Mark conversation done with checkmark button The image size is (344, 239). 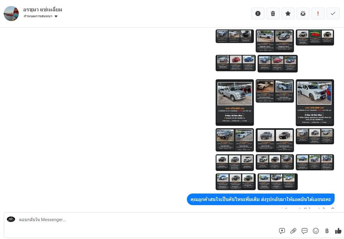[x=333, y=13]
